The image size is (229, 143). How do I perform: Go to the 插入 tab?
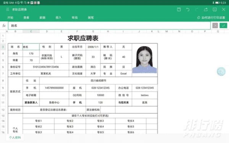[58, 18]
